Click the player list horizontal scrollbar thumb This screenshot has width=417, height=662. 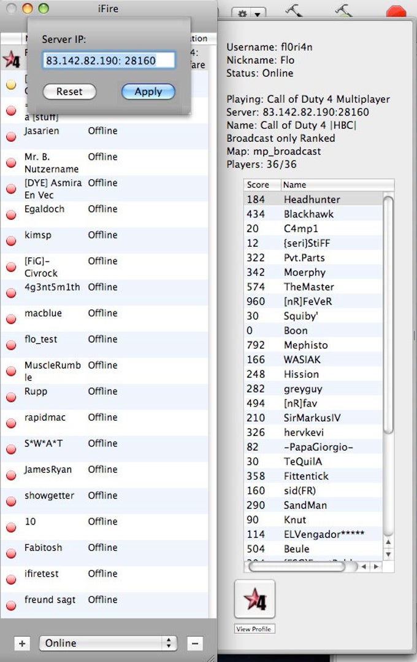(x=297, y=567)
